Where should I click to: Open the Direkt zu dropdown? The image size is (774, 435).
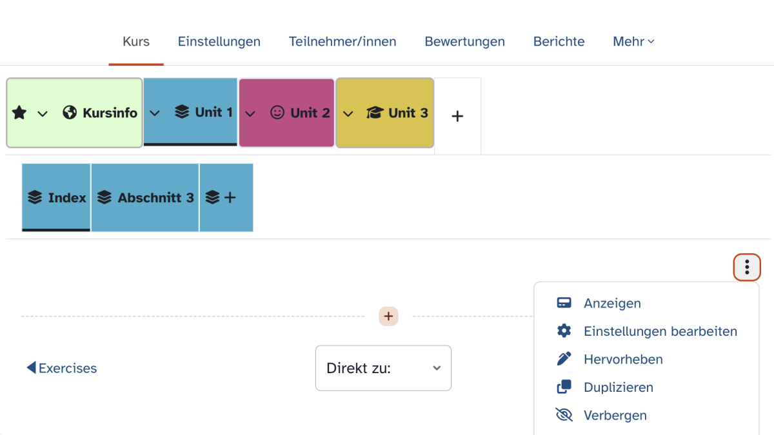point(383,368)
